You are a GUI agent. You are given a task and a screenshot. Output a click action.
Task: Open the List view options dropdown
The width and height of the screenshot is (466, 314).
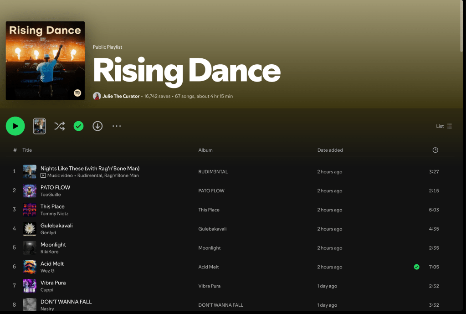coord(444,126)
